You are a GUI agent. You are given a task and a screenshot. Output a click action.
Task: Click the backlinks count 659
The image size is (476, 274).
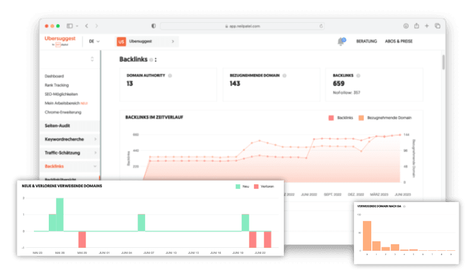[339, 84]
